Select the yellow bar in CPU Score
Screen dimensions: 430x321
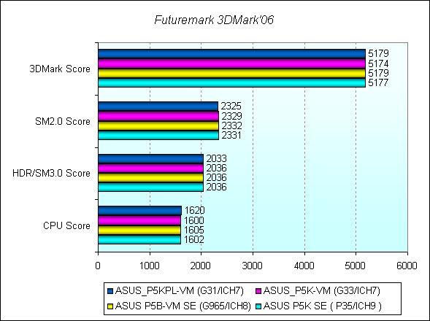(x=139, y=230)
